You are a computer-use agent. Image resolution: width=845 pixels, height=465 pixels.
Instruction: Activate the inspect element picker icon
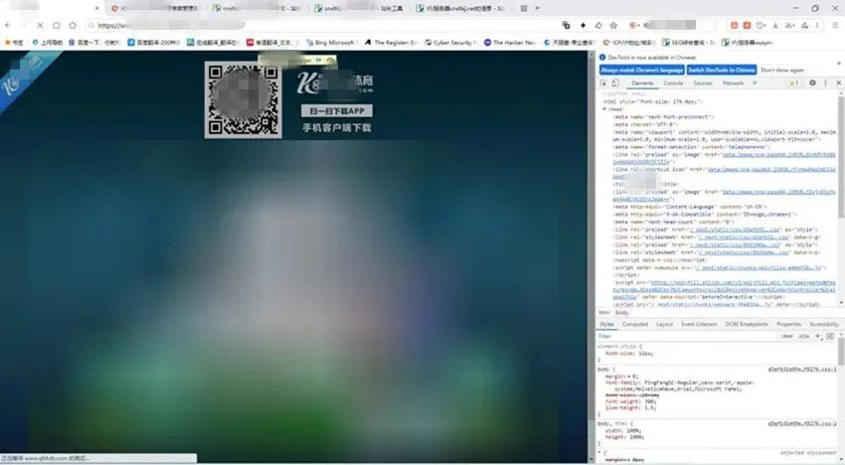[603, 82]
